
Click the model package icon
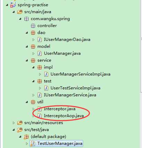coord(33,46)
